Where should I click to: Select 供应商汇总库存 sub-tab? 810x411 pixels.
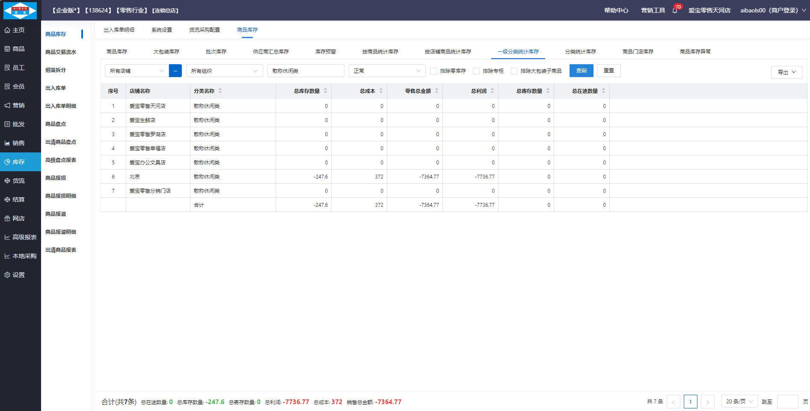pos(271,52)
